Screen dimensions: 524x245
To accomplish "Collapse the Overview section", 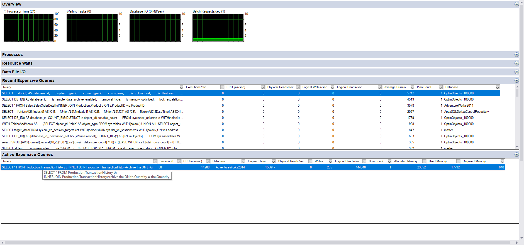I will [516, 4].
